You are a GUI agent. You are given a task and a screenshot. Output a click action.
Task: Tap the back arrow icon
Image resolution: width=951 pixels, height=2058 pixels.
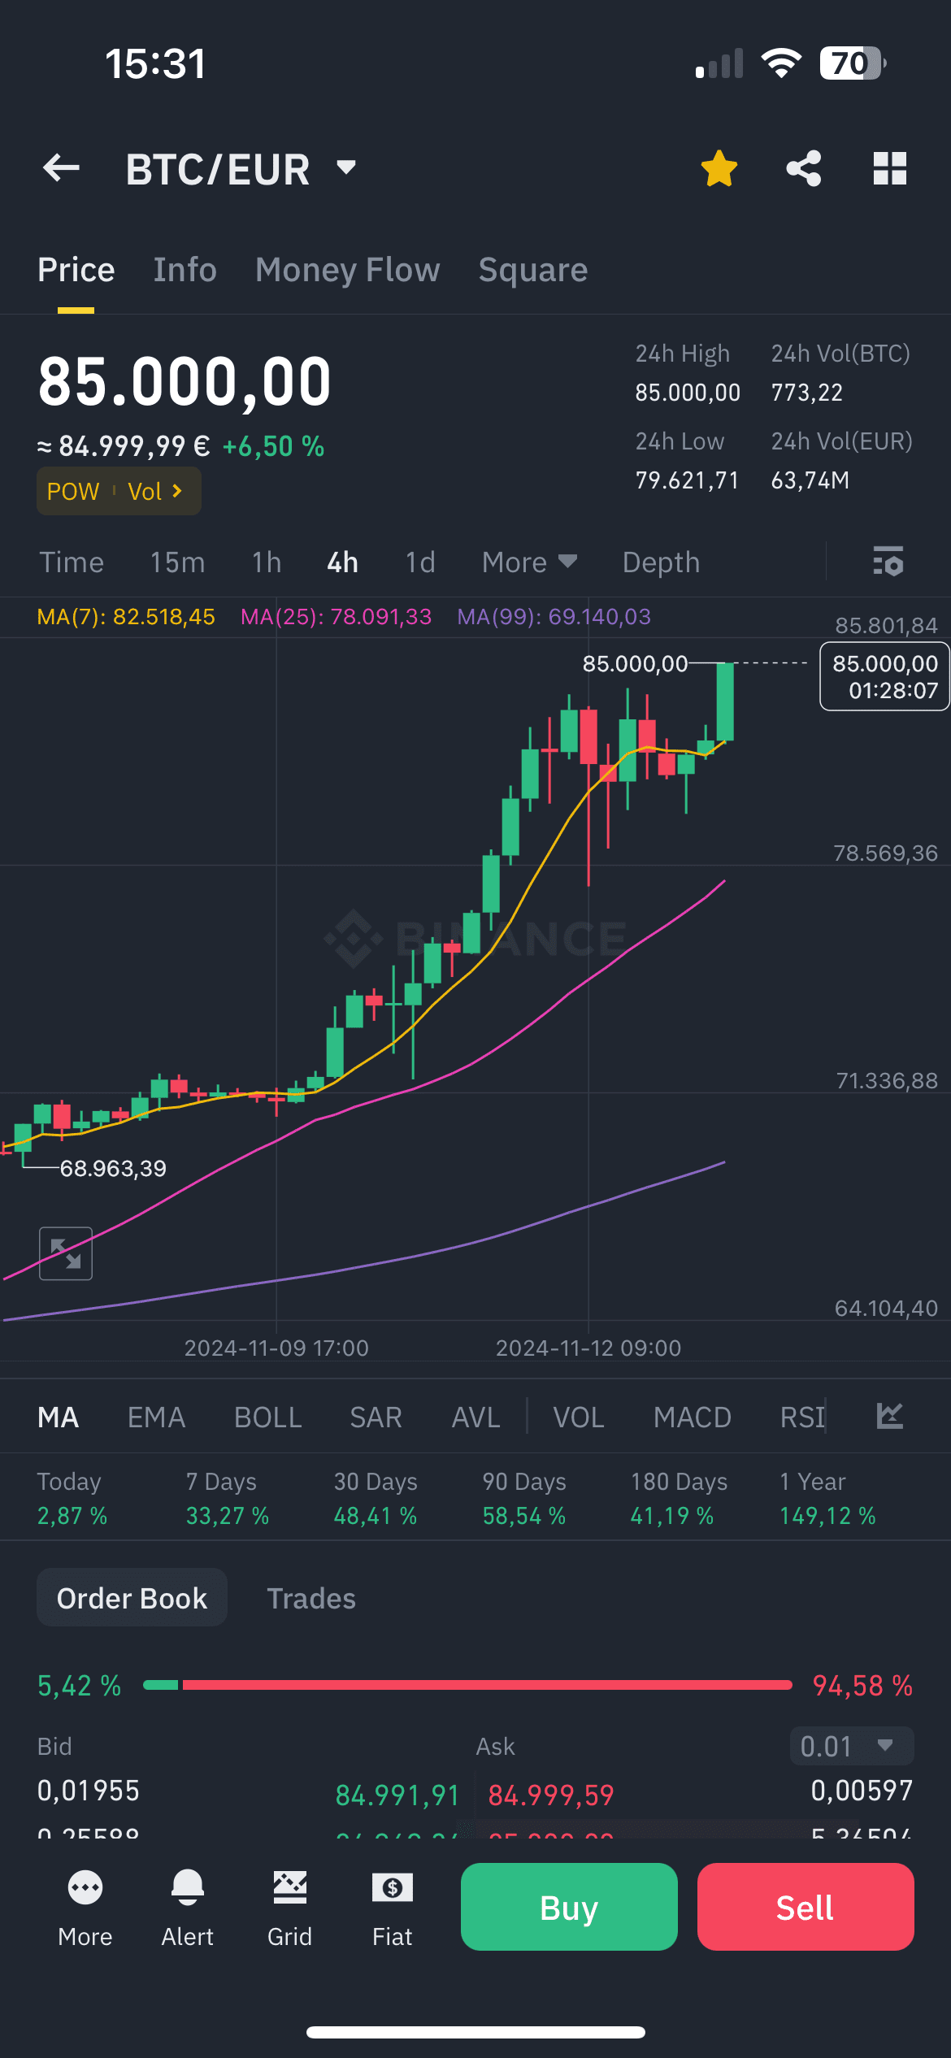click(62, 169)
